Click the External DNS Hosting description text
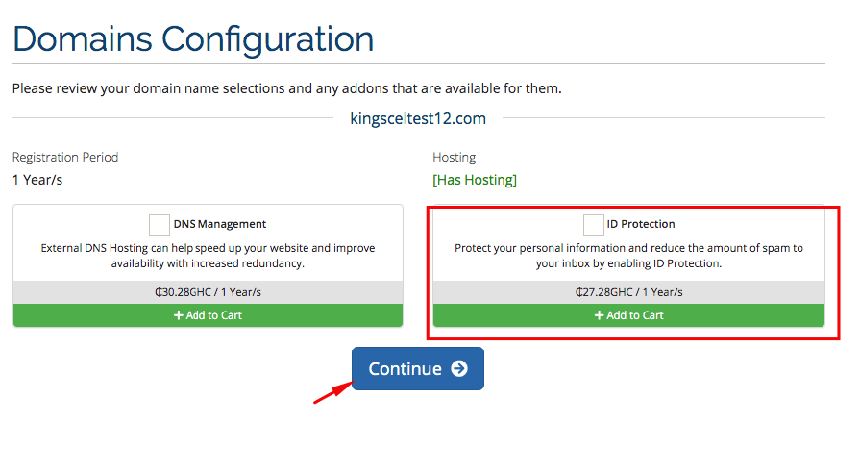 click(208, 256)
